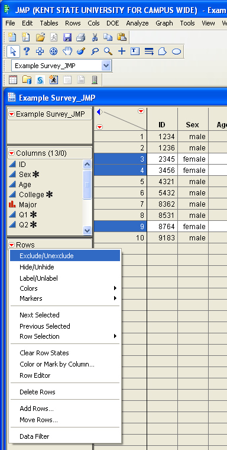
Task: Open the DOE menu
Action: pyautogui.click(x=113, y=23)
